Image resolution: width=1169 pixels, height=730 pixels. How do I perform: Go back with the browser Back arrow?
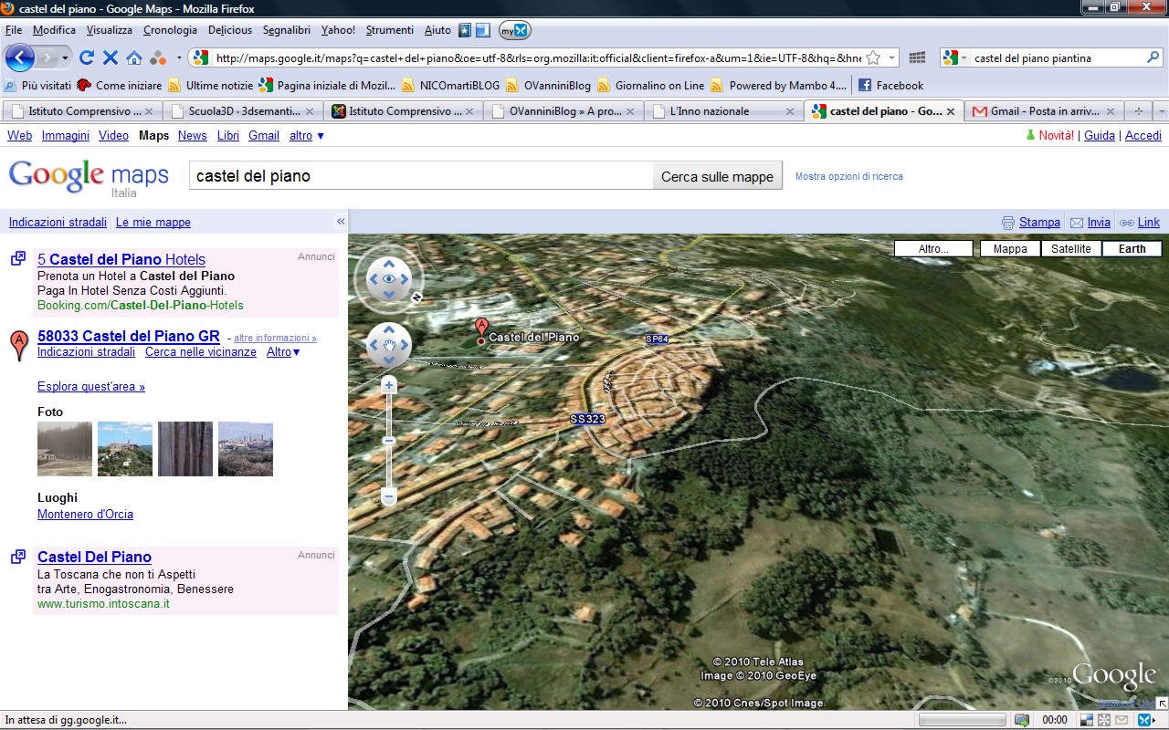(x=20, y=57)
